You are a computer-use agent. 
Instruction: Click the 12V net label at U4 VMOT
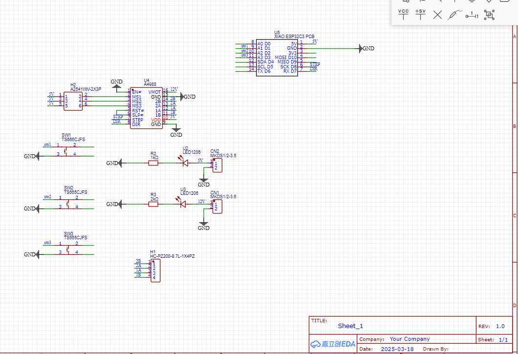(x=174, y=89)
